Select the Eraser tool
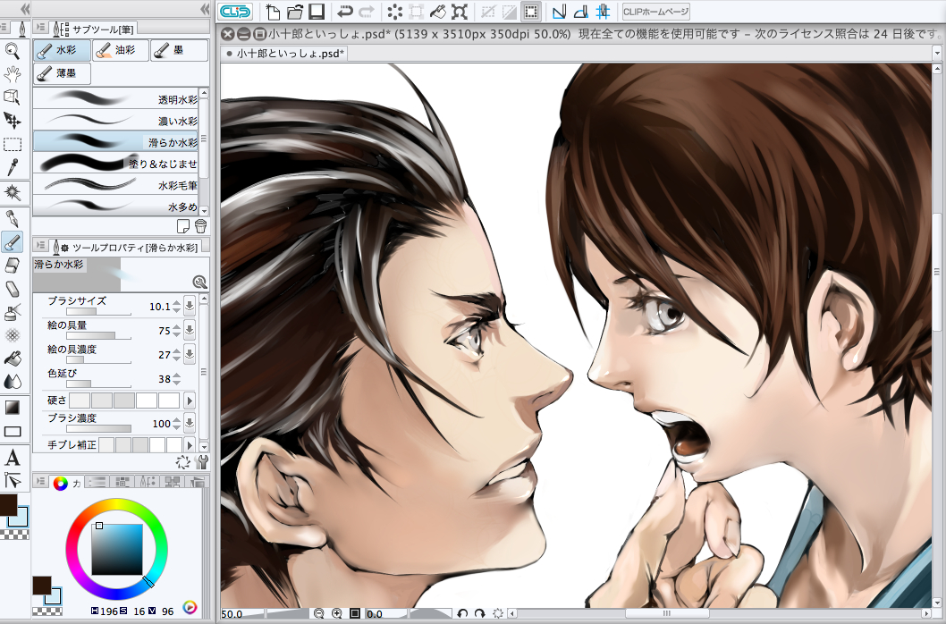 [x=12, y=266]
